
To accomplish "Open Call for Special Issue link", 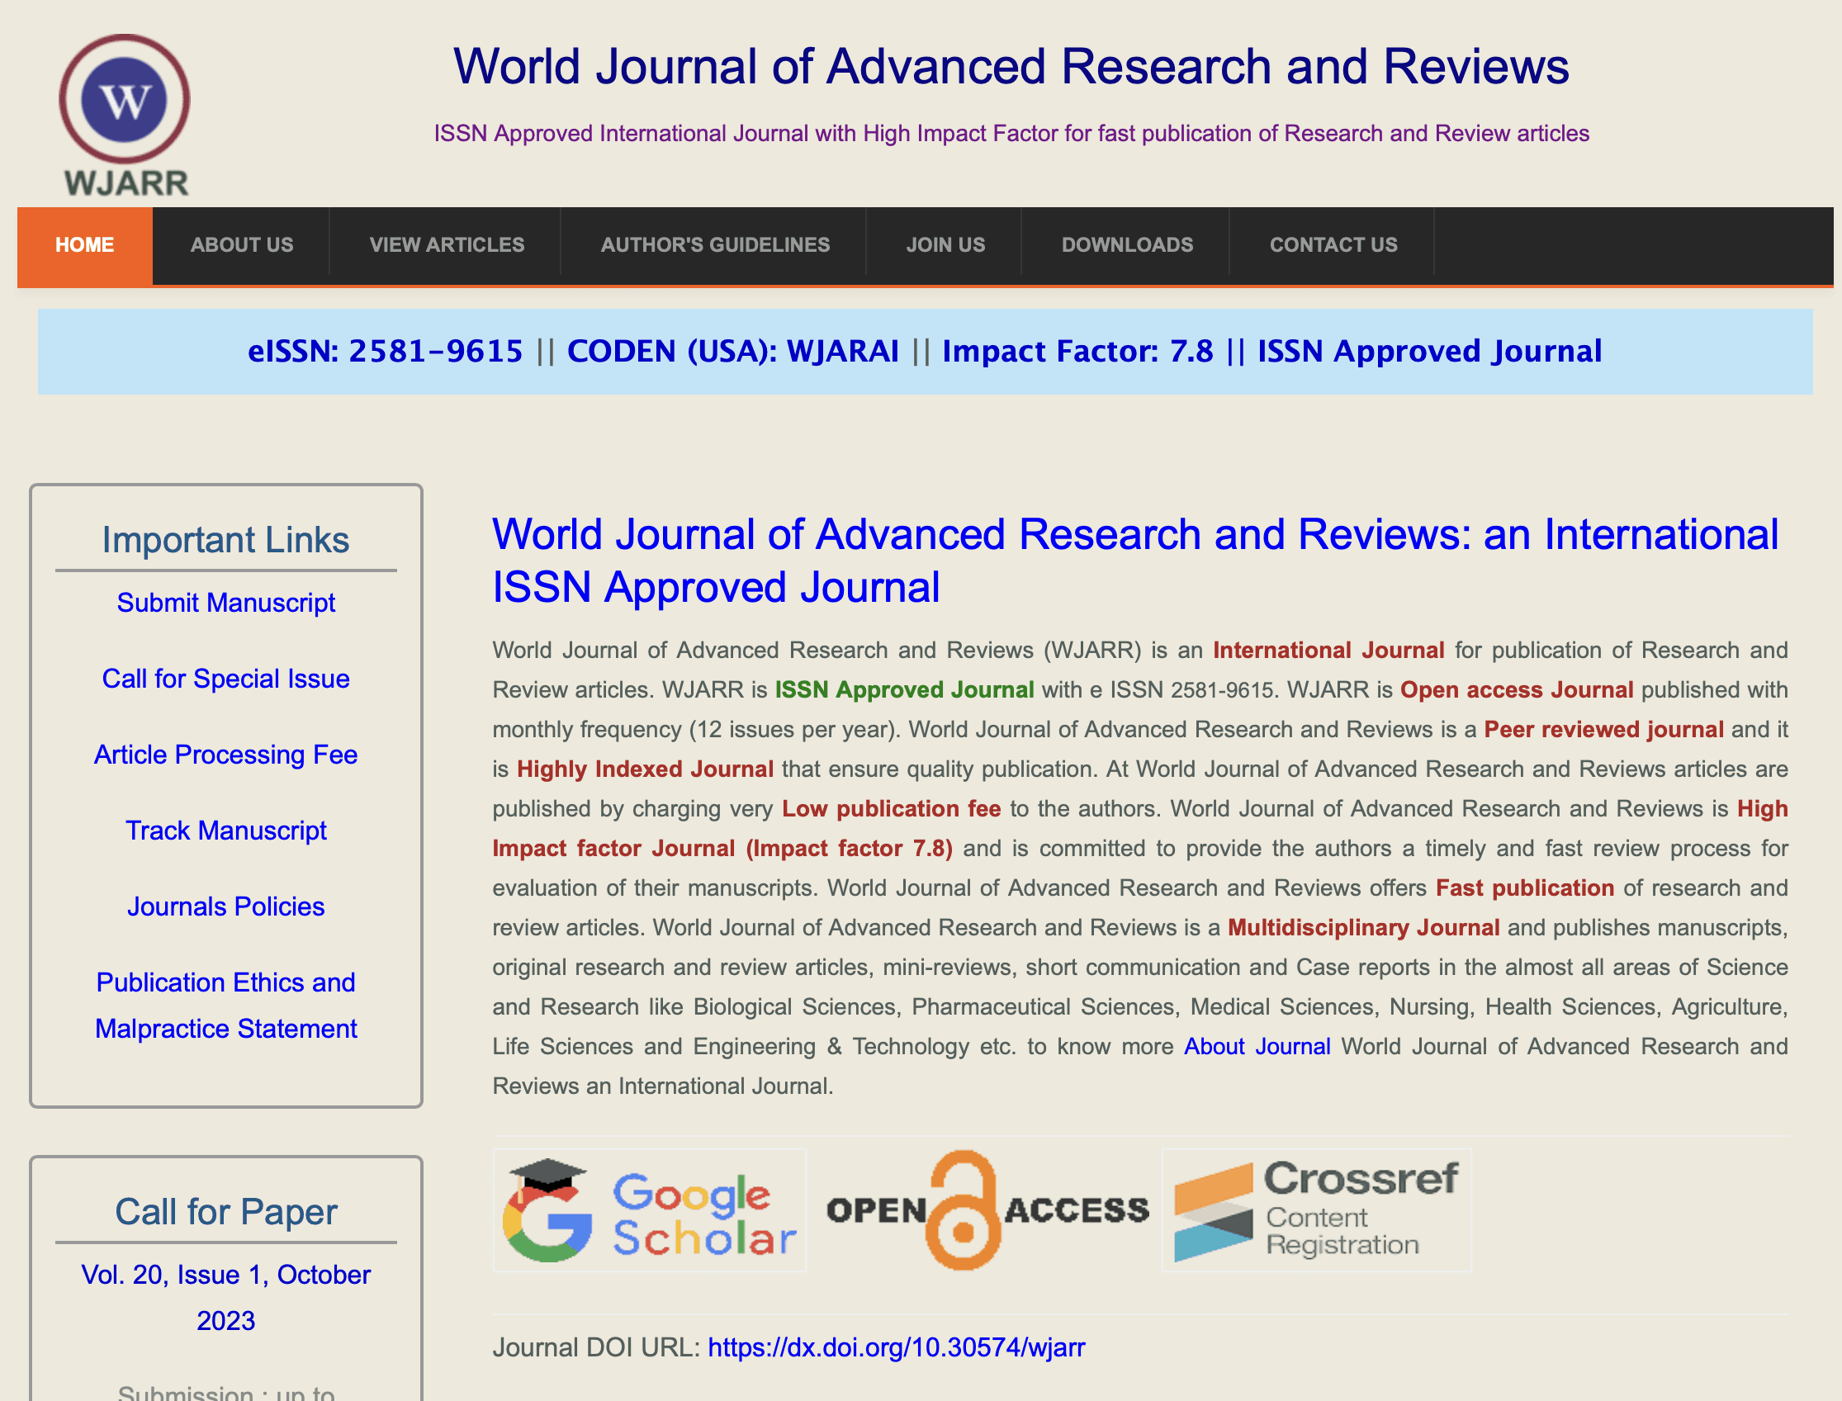I will point(226,679).
